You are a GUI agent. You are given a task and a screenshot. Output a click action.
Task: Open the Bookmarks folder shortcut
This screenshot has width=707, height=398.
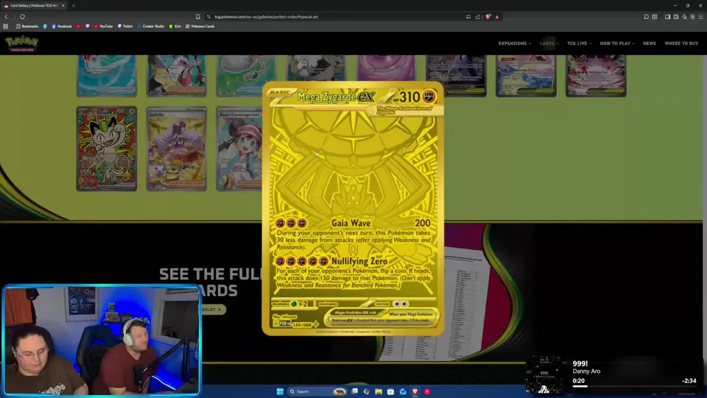pos(28,26)
